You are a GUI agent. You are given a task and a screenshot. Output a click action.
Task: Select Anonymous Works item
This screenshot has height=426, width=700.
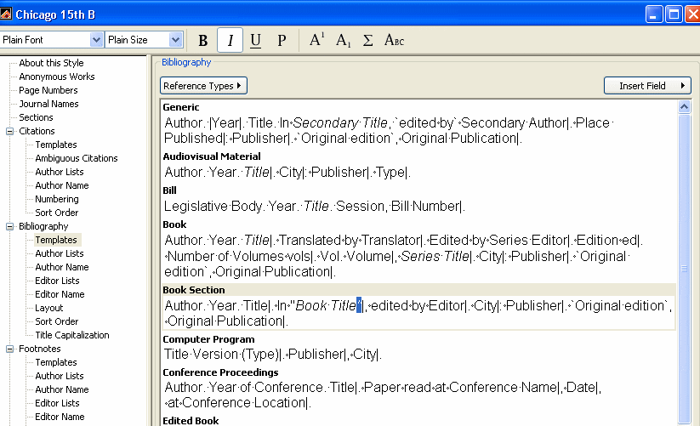(x=57, y=77)
